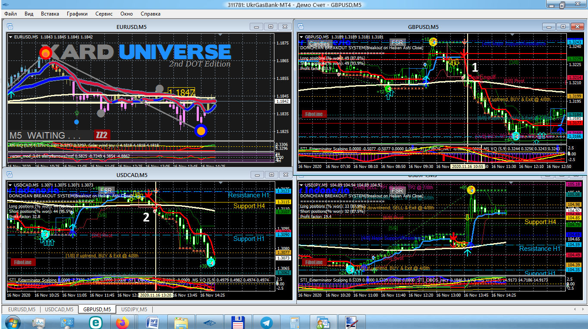Open the Calculator from the taskbar

[x=295, y=323]
